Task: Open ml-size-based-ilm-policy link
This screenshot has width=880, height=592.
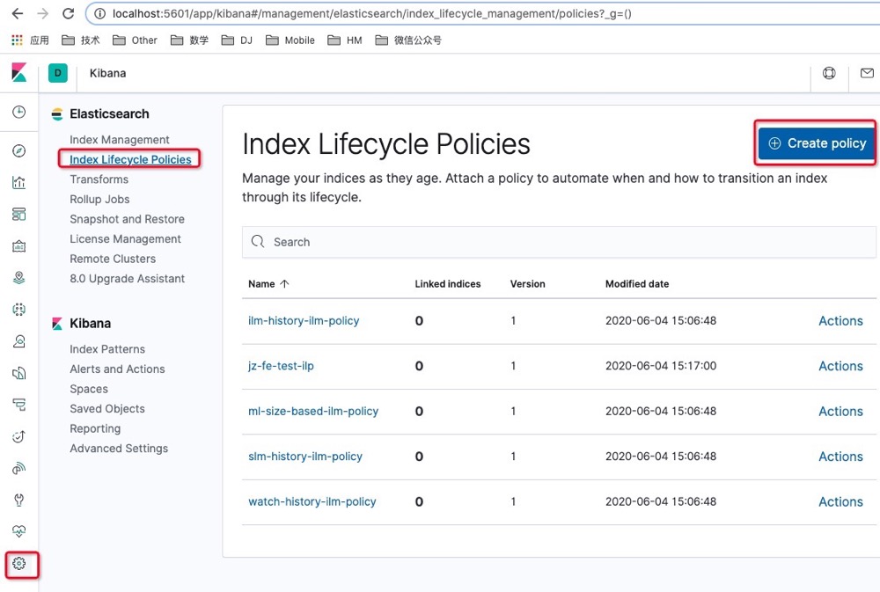Action: click(x=313, y=412)
